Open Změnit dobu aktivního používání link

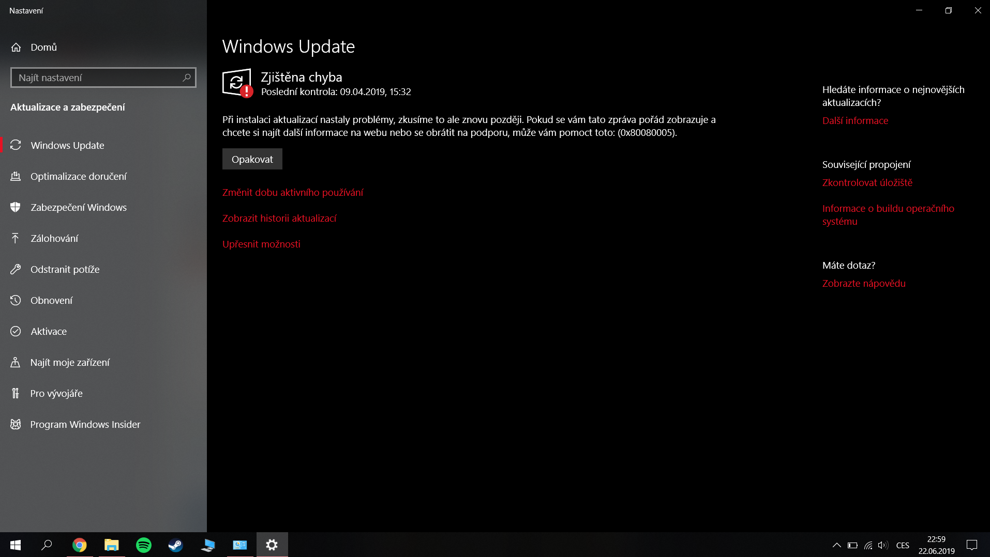click(293, 192)
